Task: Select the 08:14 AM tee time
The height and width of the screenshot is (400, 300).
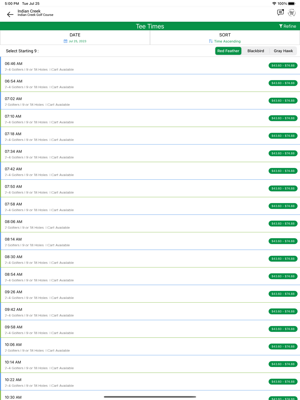Action: pos(150,241)
